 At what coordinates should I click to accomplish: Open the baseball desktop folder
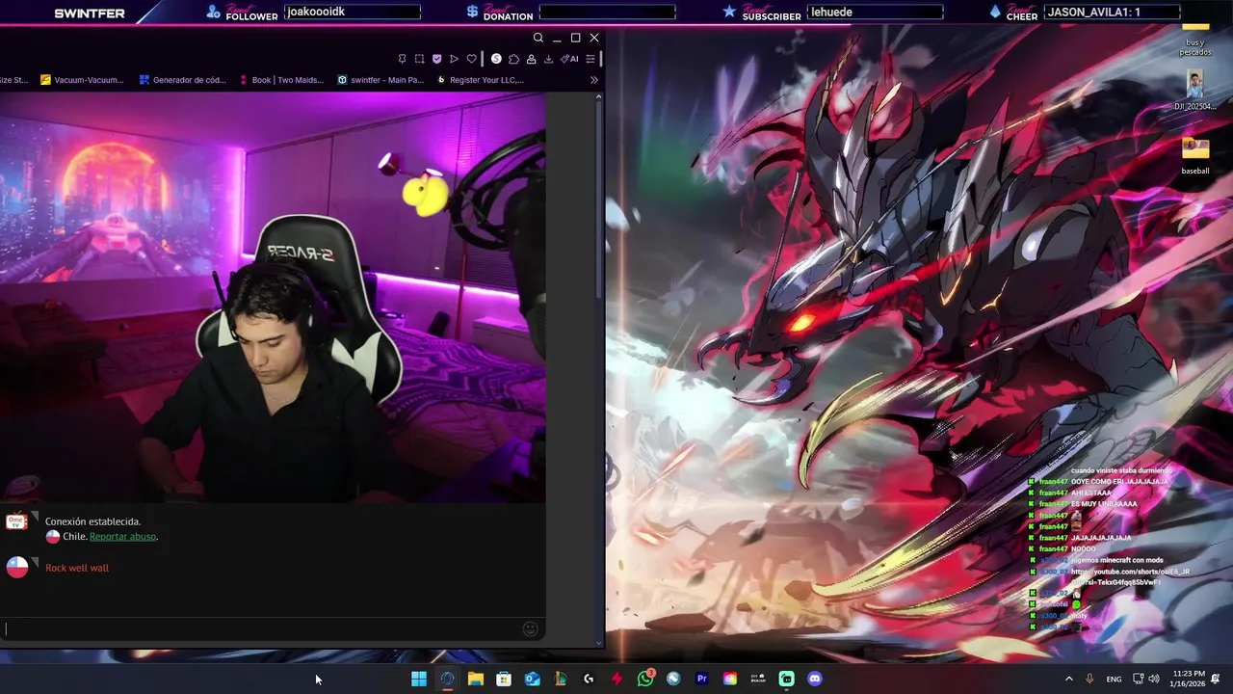[1195, 156]
